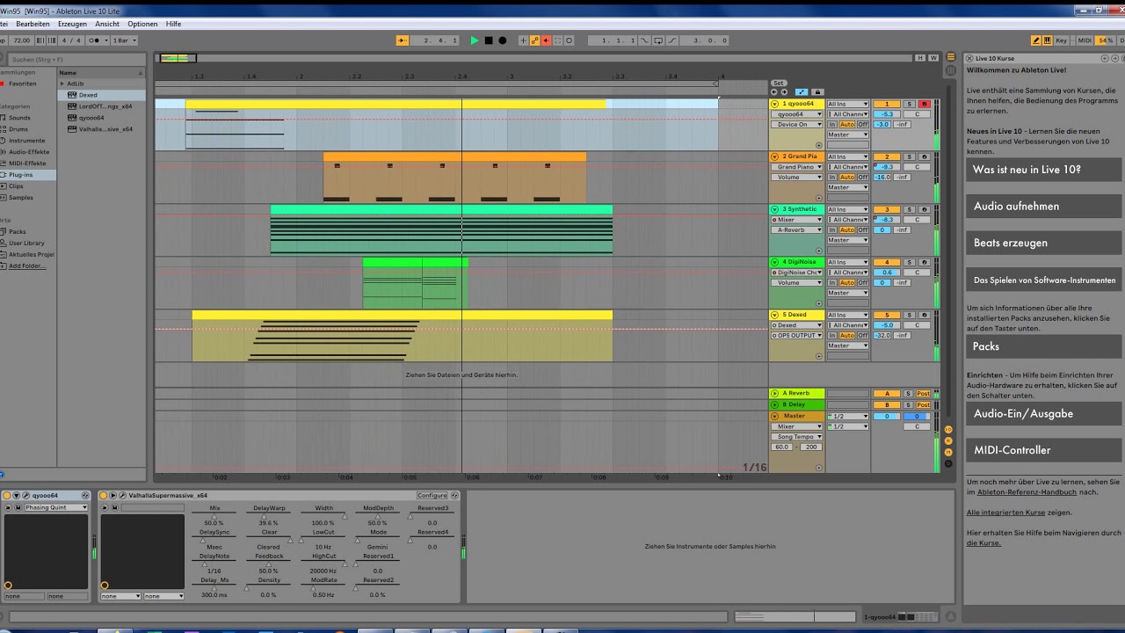The width and height of the screenshot is (1125, 633).
Task: Open the Erzeugen menu
Action: pos(72,24)
